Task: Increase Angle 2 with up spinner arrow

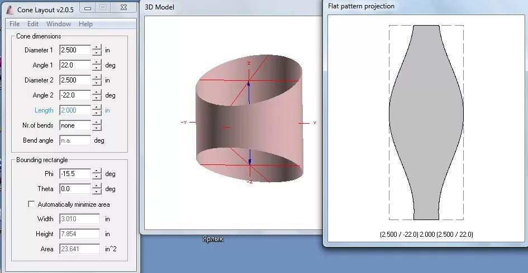Action: coord(97,93)
